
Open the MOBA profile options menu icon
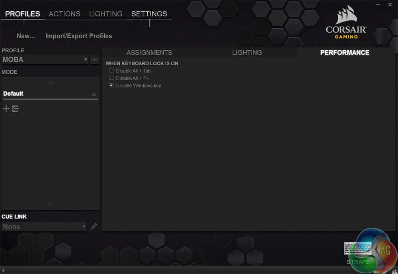[95, 59]
